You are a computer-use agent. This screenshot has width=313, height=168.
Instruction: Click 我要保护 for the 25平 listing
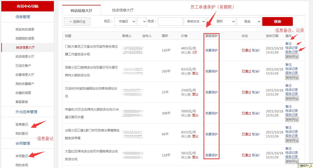pyautogui.click(x=212, y=92)
